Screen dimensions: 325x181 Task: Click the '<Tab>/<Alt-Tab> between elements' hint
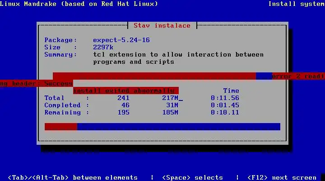pyautogui.click(x=73, y=177)
